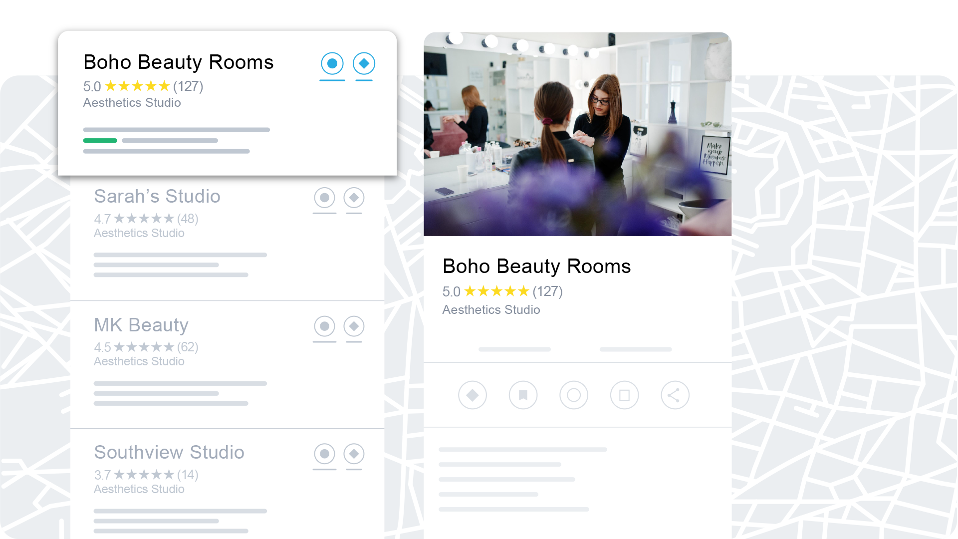
Task: Click Boho Beauty Rooms blue circle-dot icon
Action: click(332, 64)
